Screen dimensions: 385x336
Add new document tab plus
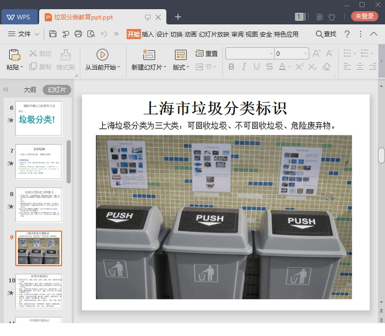[x=178, y=17]
